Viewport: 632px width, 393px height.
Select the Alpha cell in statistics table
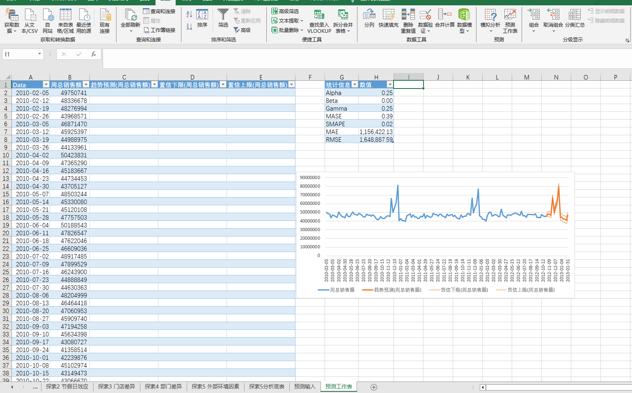click(x=341, y=93)
